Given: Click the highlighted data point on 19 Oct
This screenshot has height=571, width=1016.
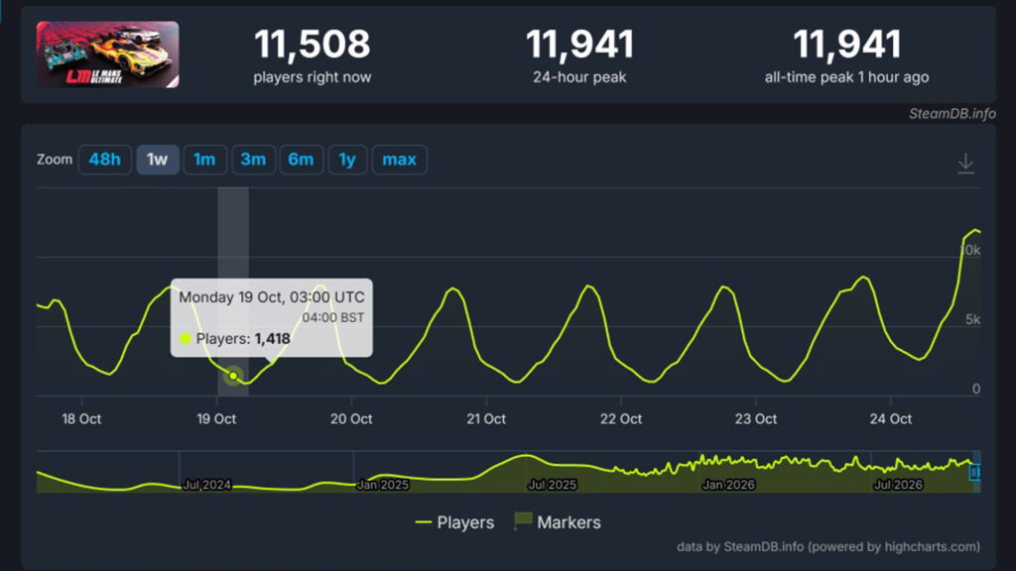Looking at the screenshot, I should (x=233, y=376).
